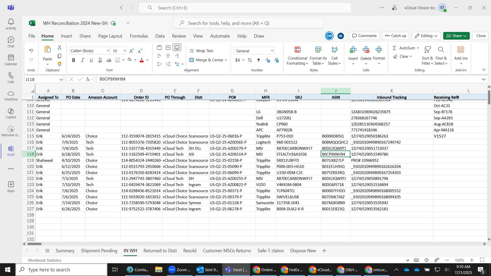Decrease font size with the smaller A icon
Screen dimensions: 491x276
point(140,51)
